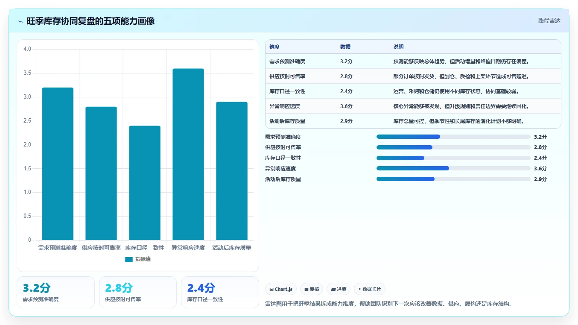The width and height of the screenshot is (578, 325).
Task: Click the 3.2分 cell in the table
Action: [347, 61]
